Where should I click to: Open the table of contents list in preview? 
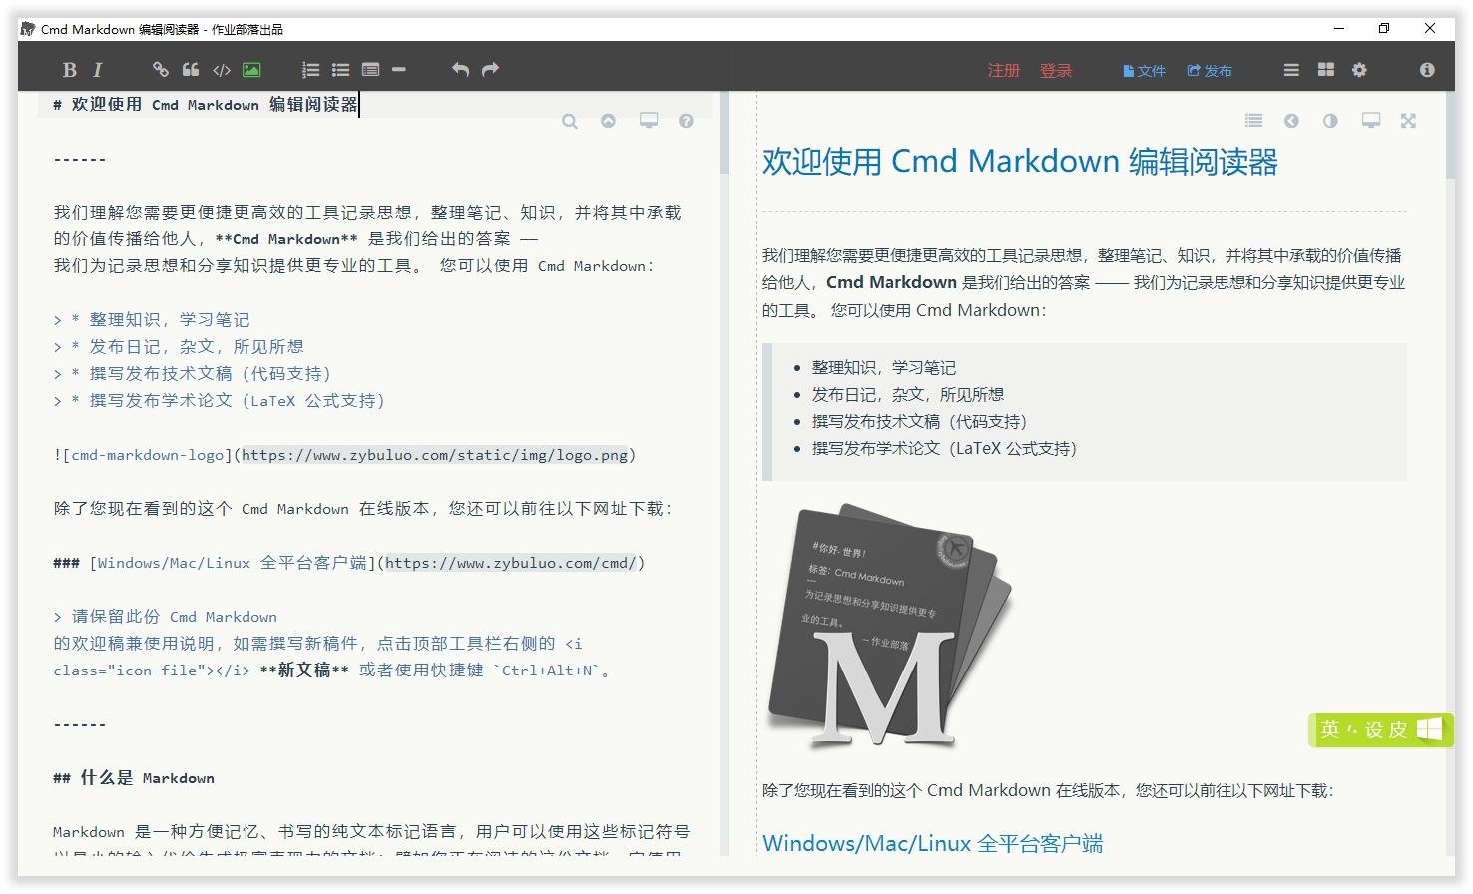point(1254,120)
